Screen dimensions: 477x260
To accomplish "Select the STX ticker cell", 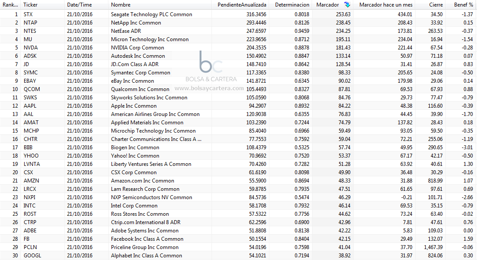I will tap(28, 14).
